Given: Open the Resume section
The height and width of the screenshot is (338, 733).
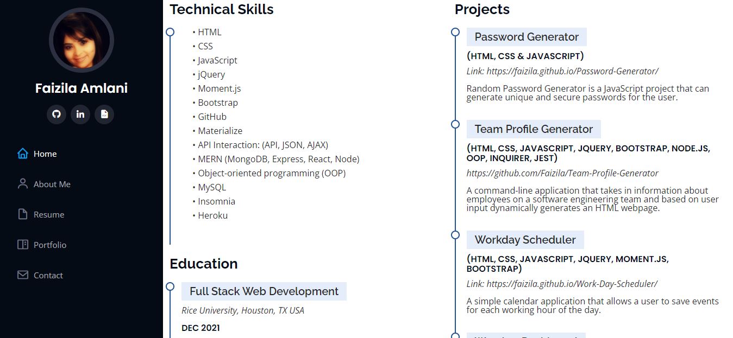Looking at the screenshot, I should click(x=49, y=215).
